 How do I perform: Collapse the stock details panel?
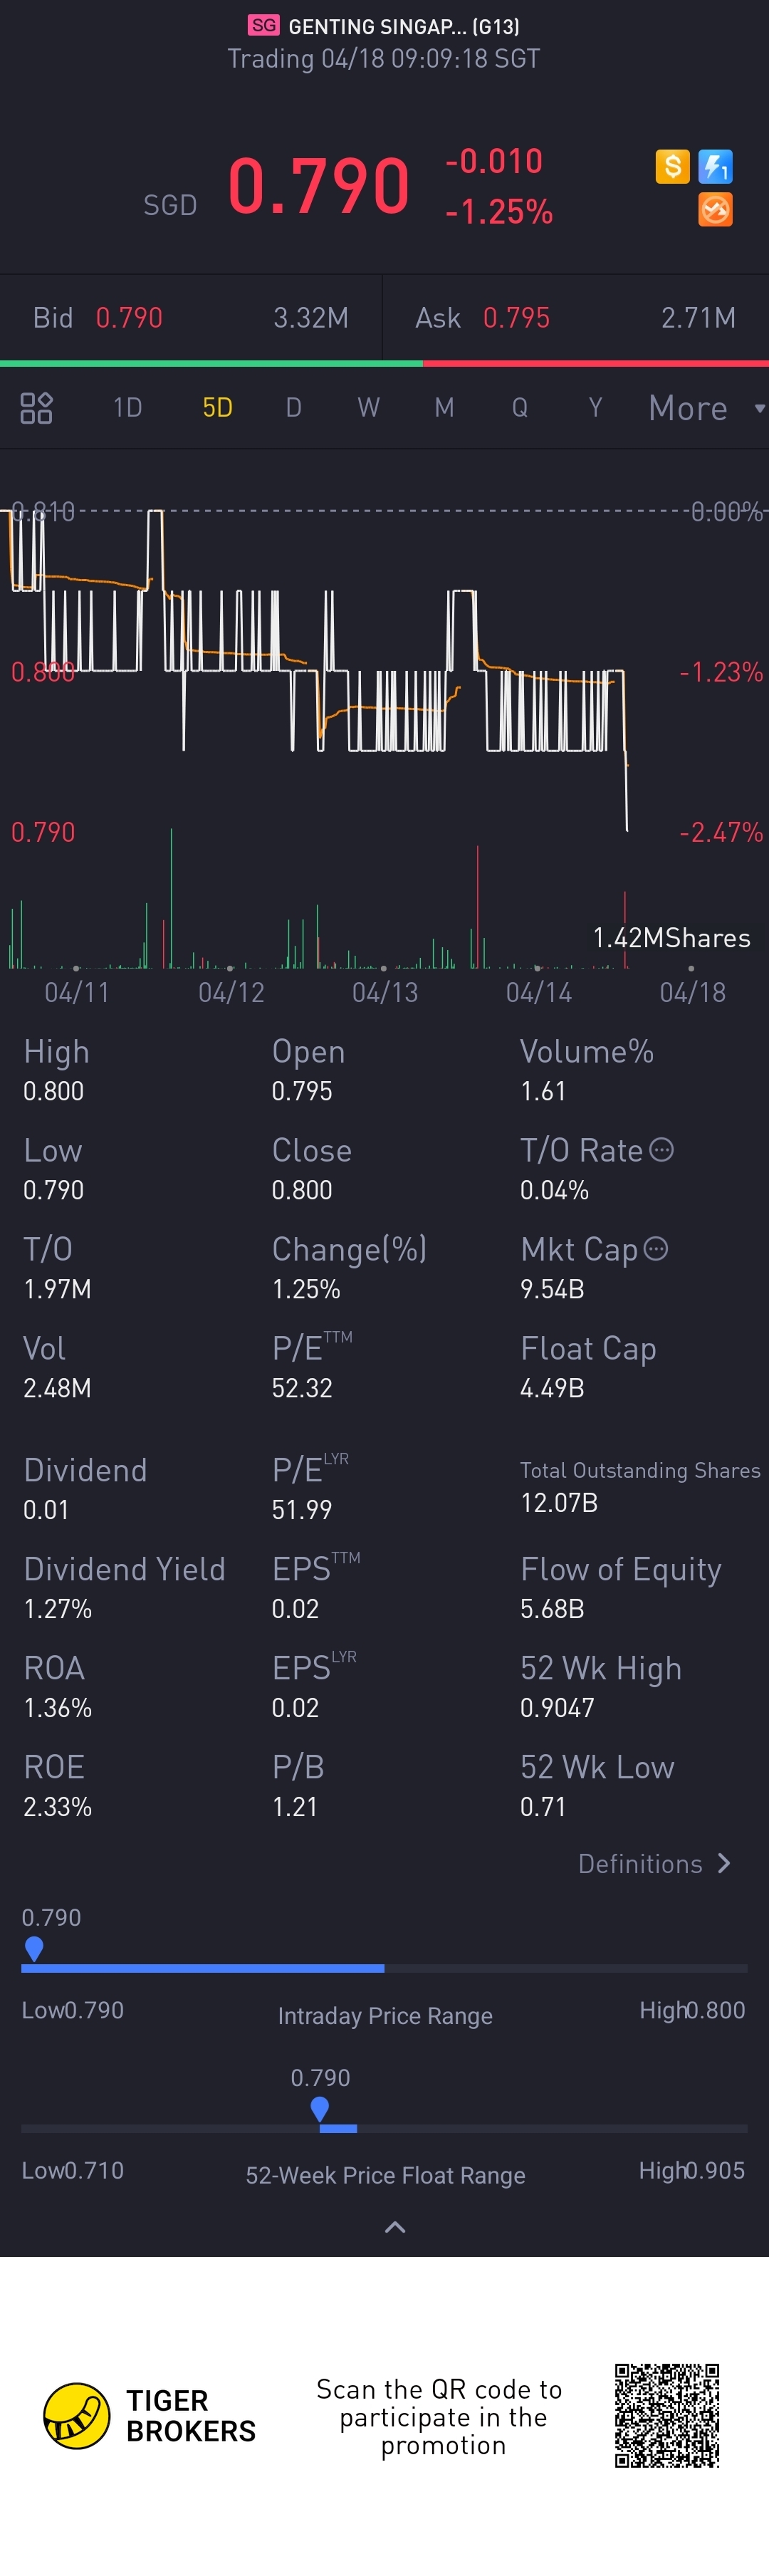point(395,2227)
